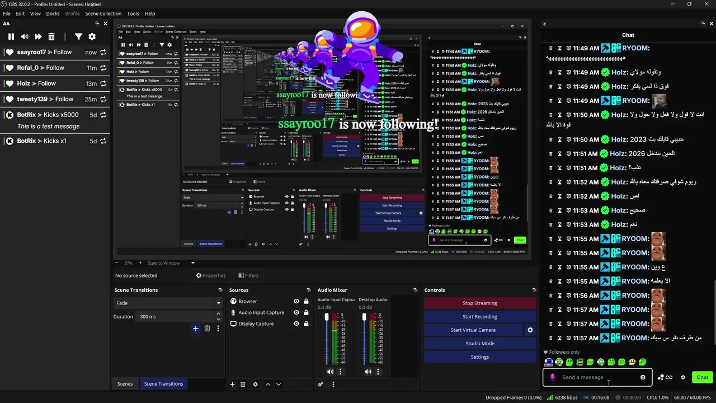Click the Stop Streaming button
The image size is (716, 403).
[x=479, y=303]
